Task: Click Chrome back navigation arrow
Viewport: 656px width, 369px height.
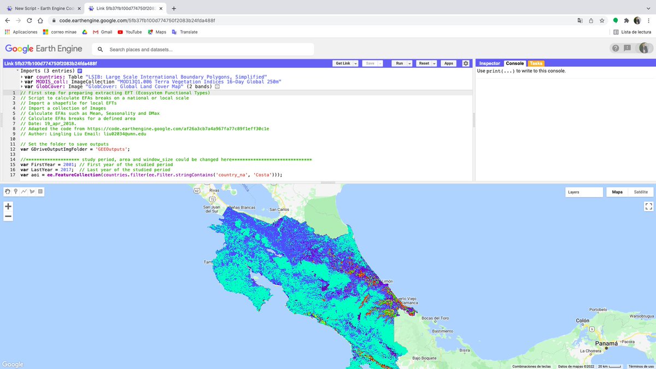Action: click(8, 20)
